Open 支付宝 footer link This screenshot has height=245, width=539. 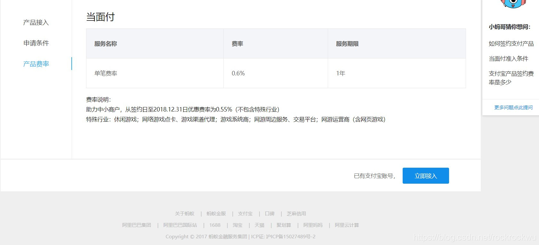pos(245,214)
